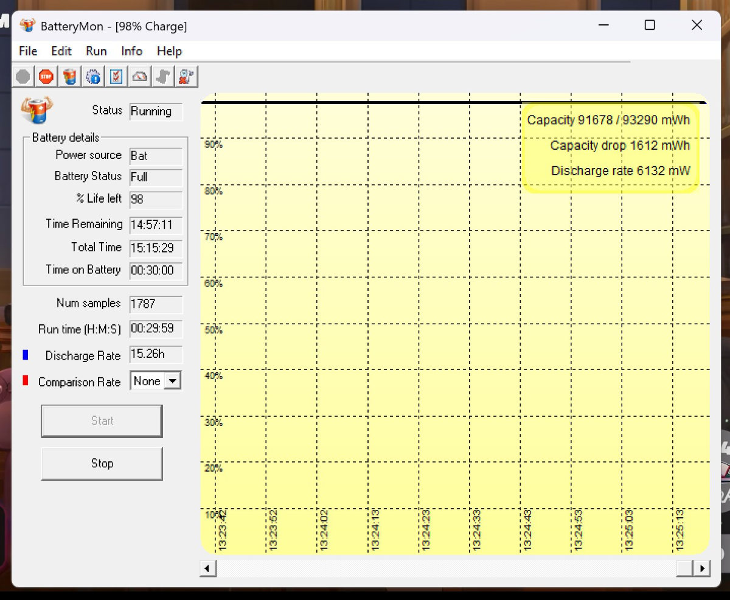This screenshot has width=730, height=600.
Task: Click the grayed-out gray shape toolbar icon
Action: (x=163, y=77)
